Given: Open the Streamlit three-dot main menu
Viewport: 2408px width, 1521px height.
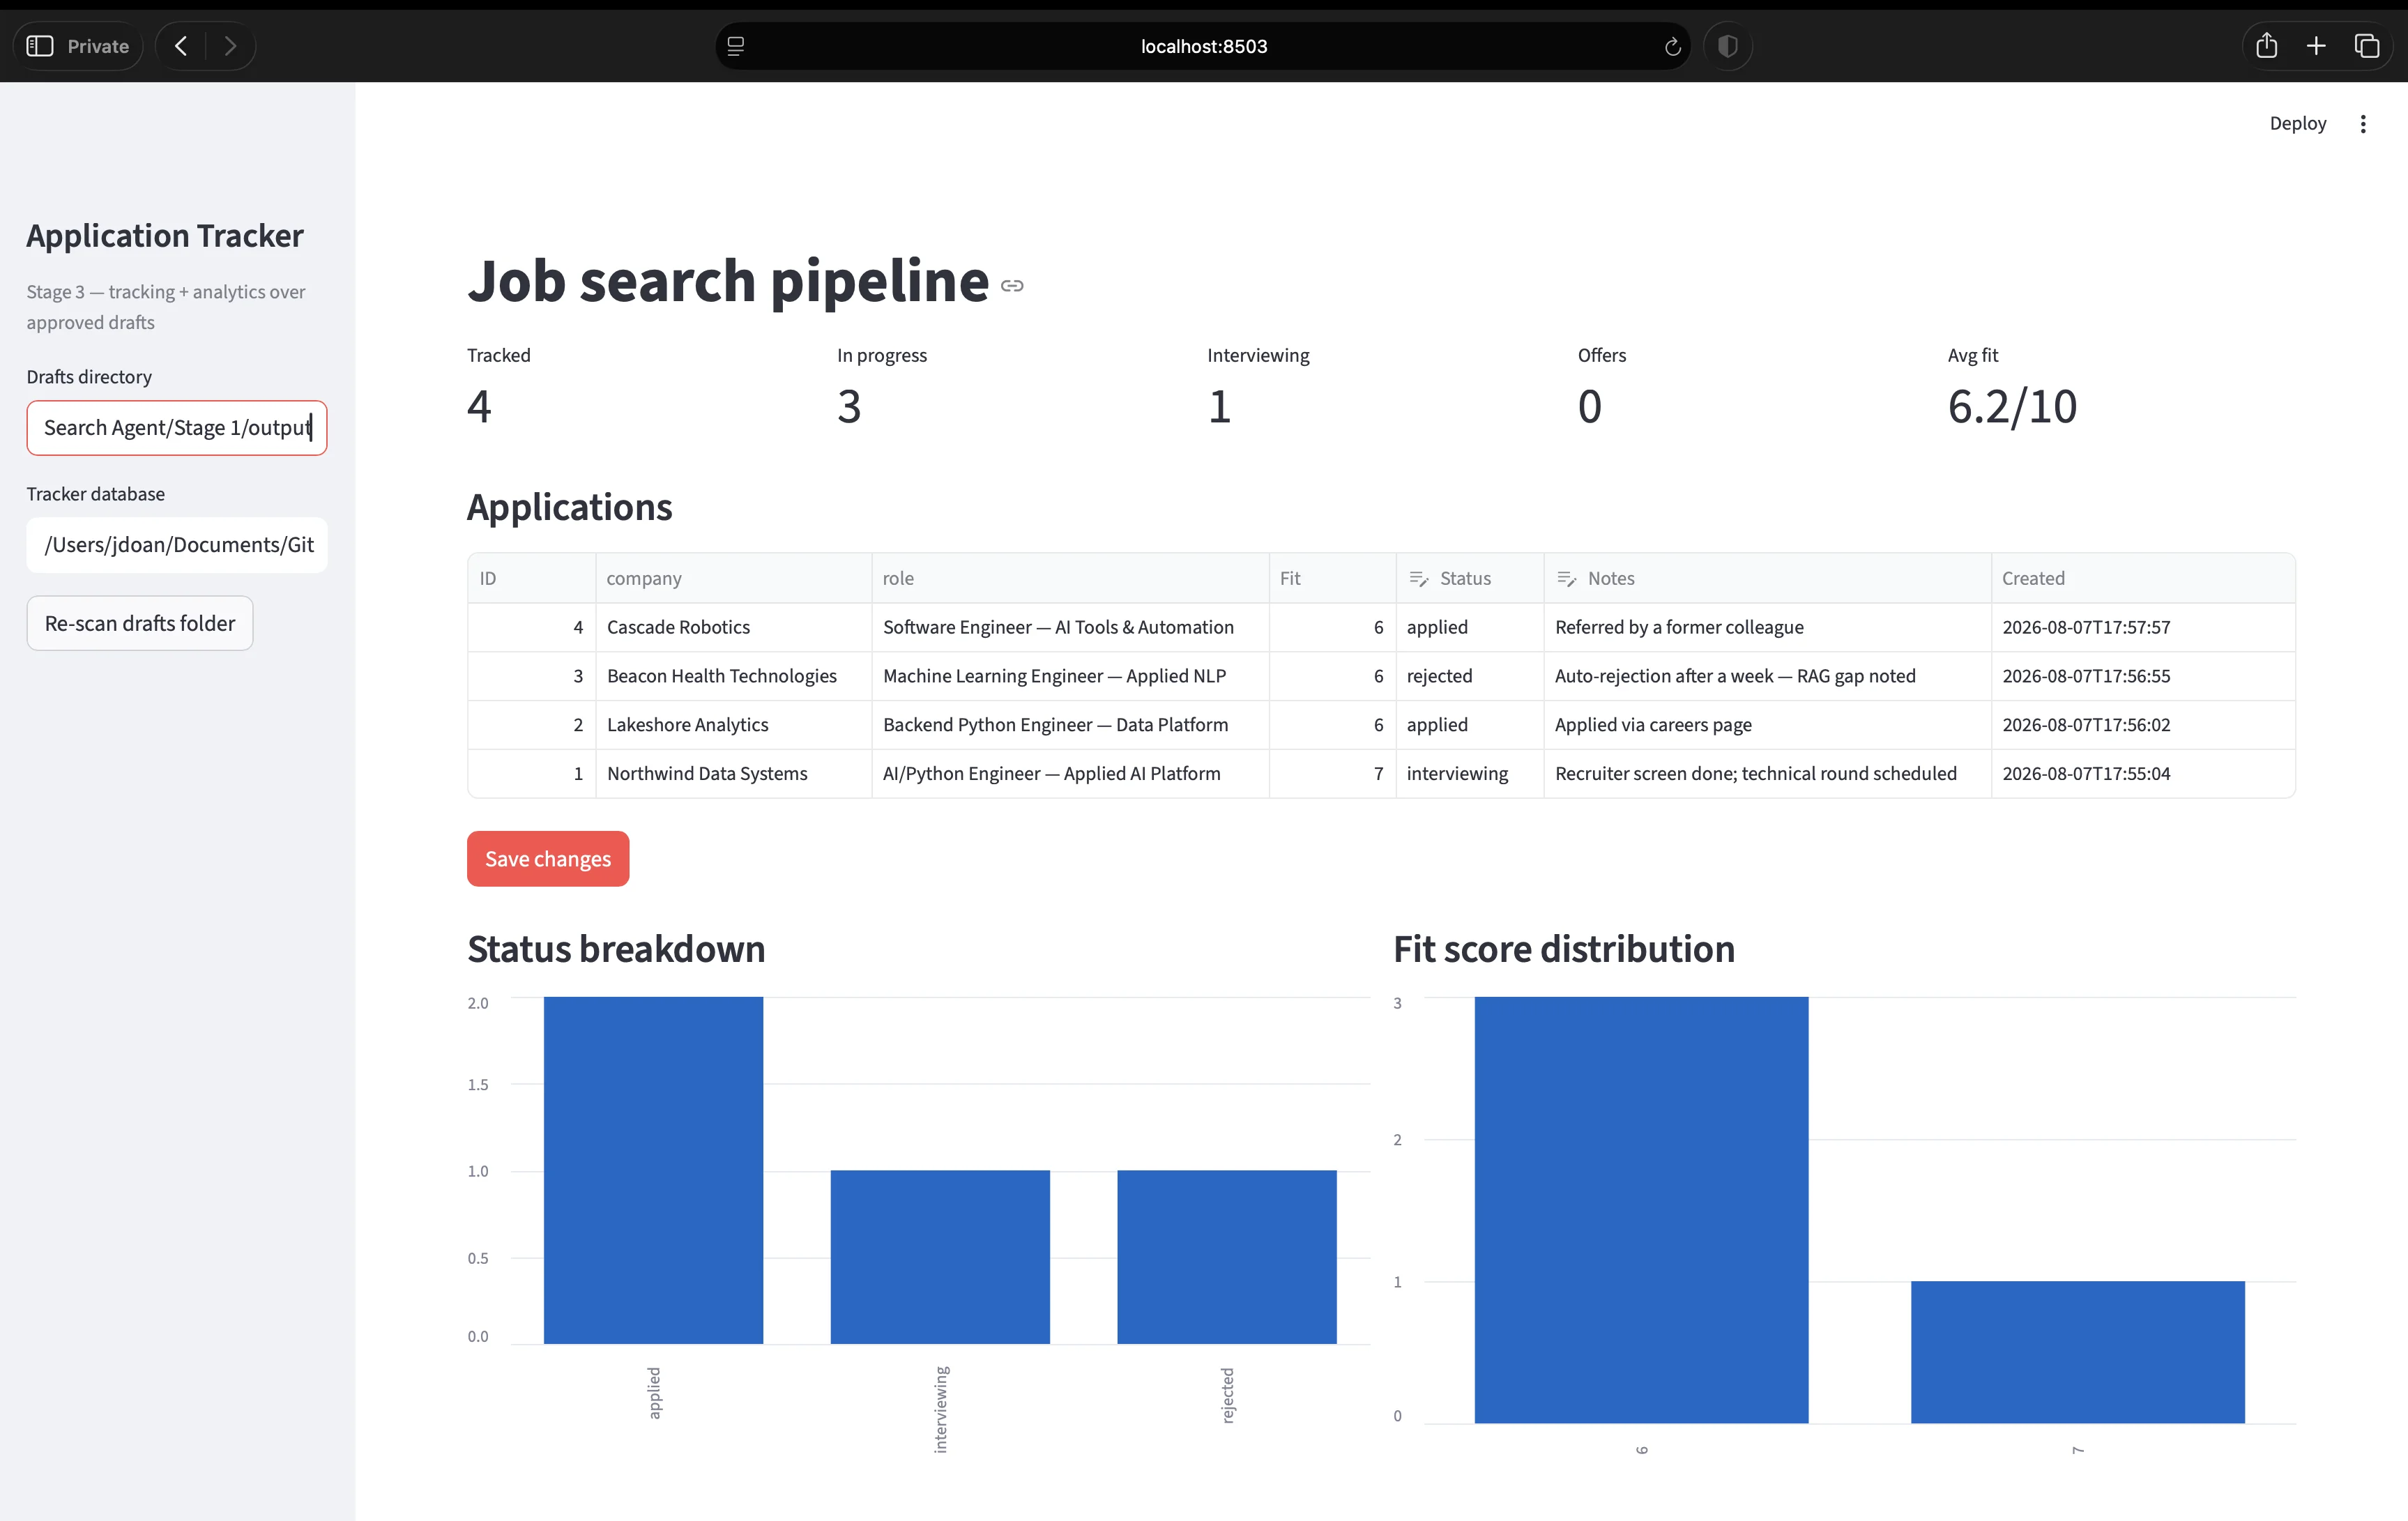Looking at the screenshot, I should pos(2363,124).
